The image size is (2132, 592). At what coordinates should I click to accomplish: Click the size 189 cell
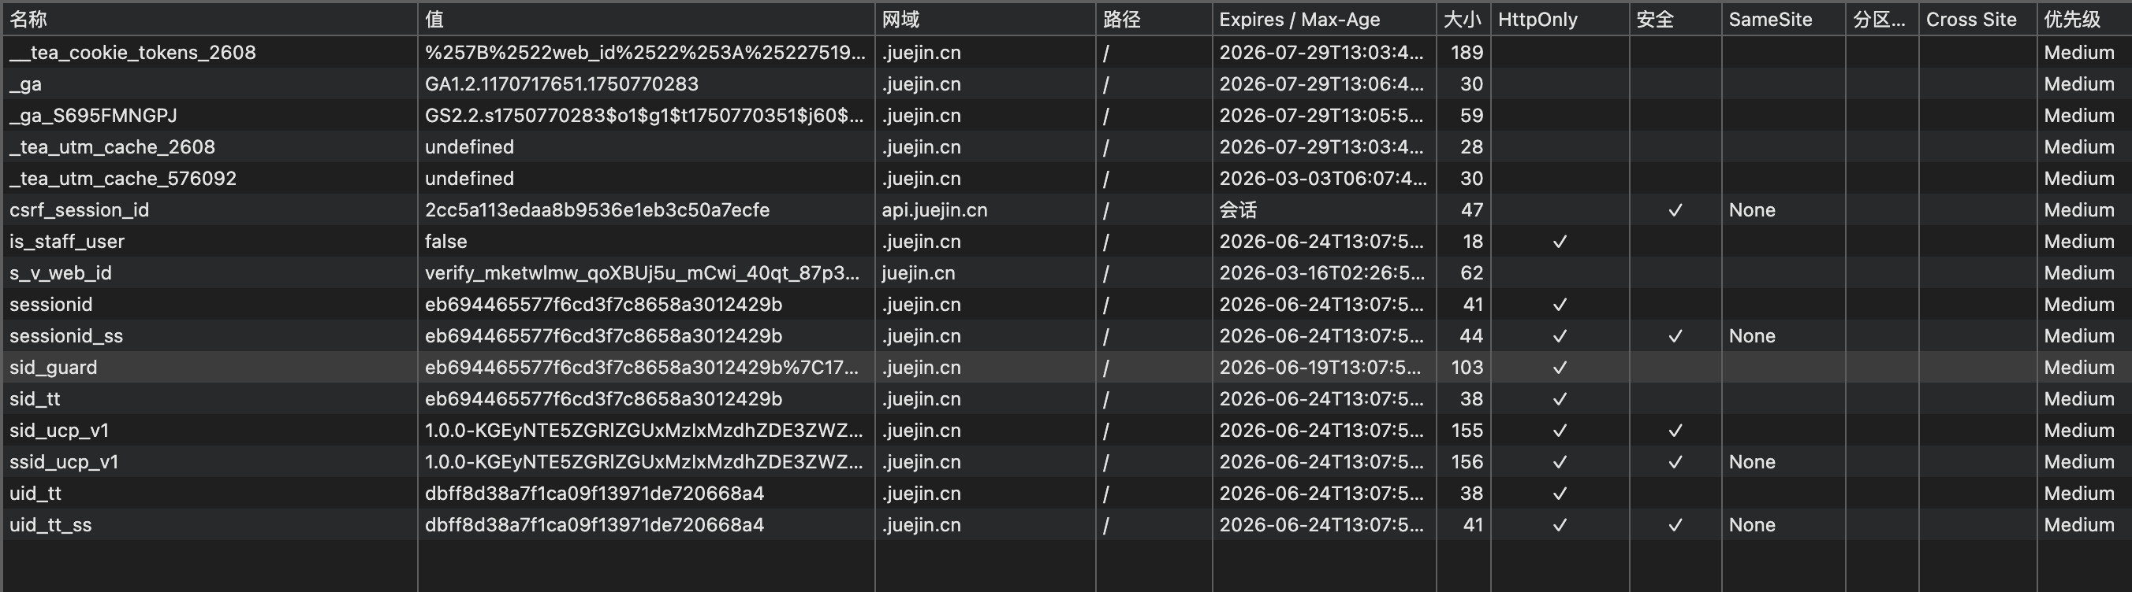(x=1463, y=52)
